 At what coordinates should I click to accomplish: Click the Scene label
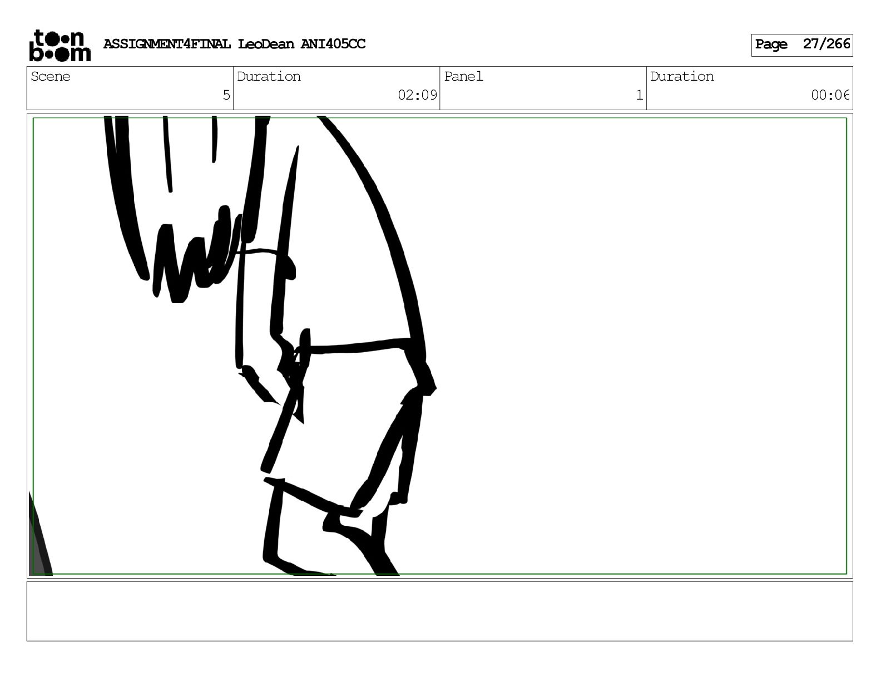tap(51, 77)
